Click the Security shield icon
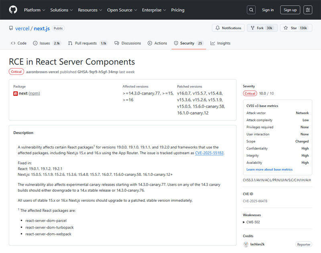 pyautogui.click(x=175, y=43)
